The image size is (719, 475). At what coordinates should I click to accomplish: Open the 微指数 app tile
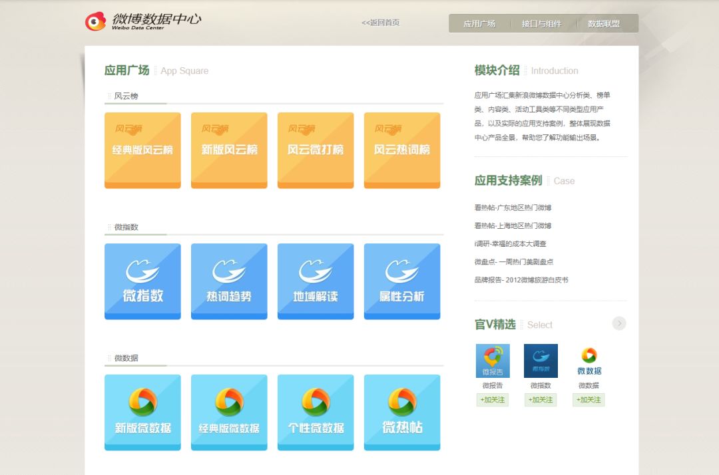click(x=142, y=281)
